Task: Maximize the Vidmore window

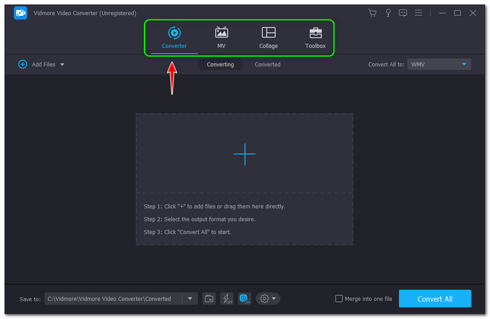Action: (x=457, y=13)
